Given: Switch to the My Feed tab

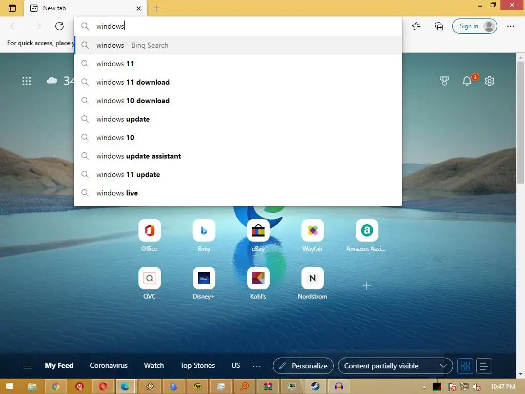Looking at the screenshot, I should point(59,365).
